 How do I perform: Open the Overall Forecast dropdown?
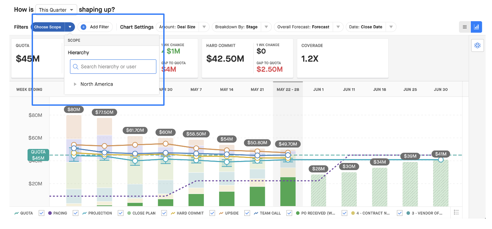[309, 27]
